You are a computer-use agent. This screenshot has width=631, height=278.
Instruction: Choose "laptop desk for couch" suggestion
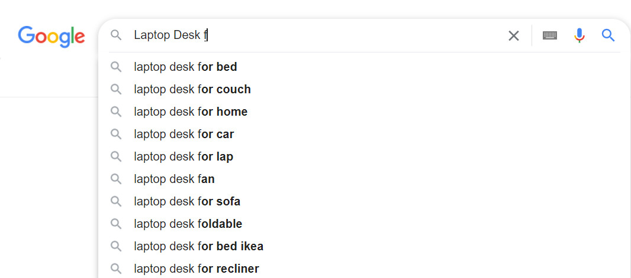[192, 89]
